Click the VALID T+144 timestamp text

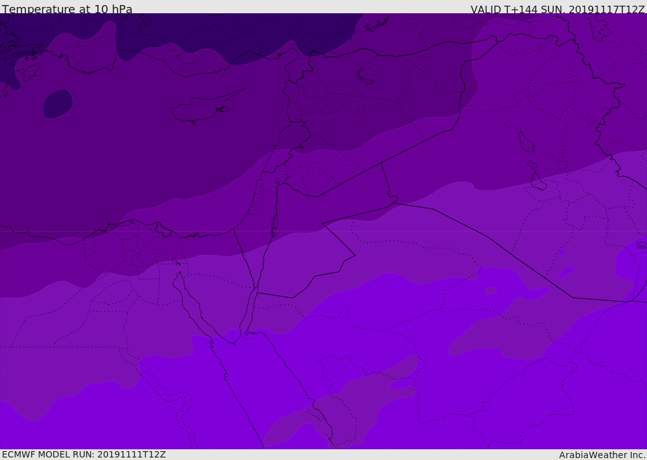[557, 9]
